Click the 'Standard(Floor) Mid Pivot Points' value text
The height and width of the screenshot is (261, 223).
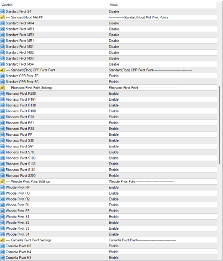point(139,17)
